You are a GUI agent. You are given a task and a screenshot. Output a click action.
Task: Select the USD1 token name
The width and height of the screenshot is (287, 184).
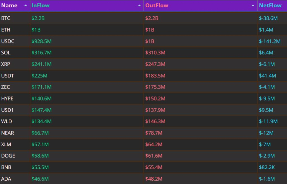(7, 110)
